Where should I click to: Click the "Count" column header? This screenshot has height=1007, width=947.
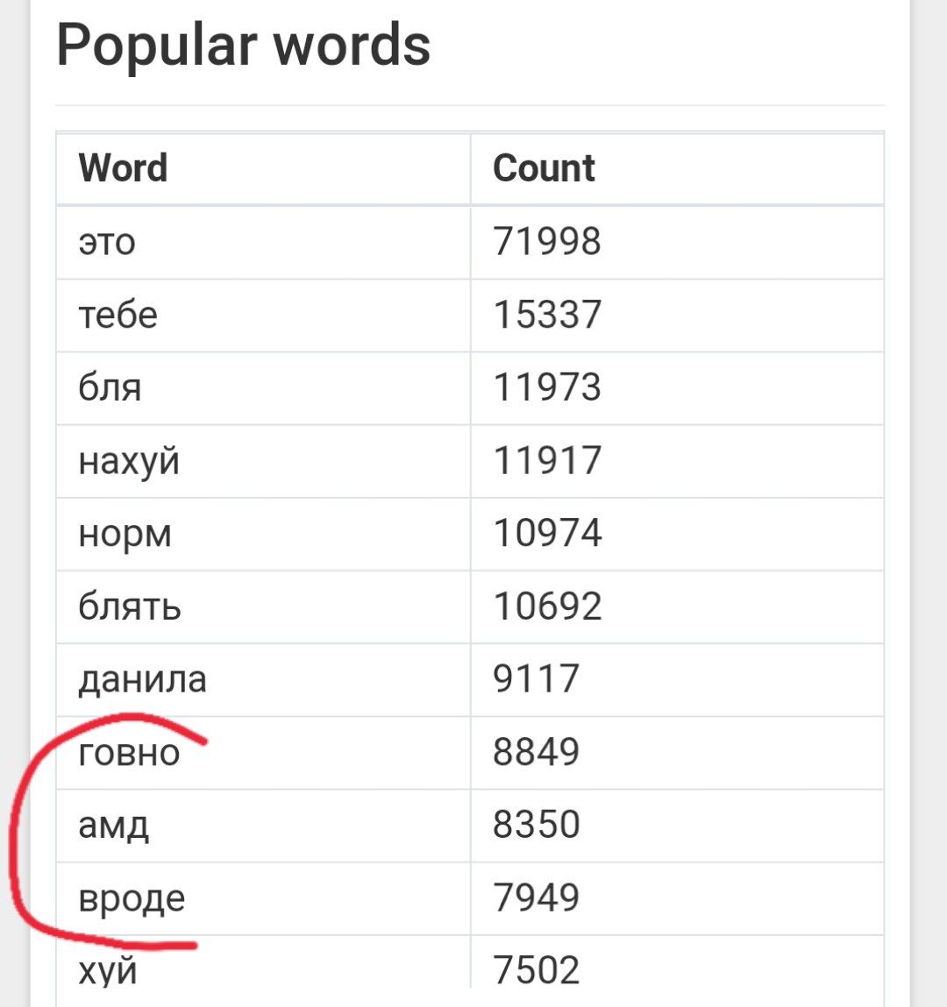pyautogui.click(x=544, y=168)
